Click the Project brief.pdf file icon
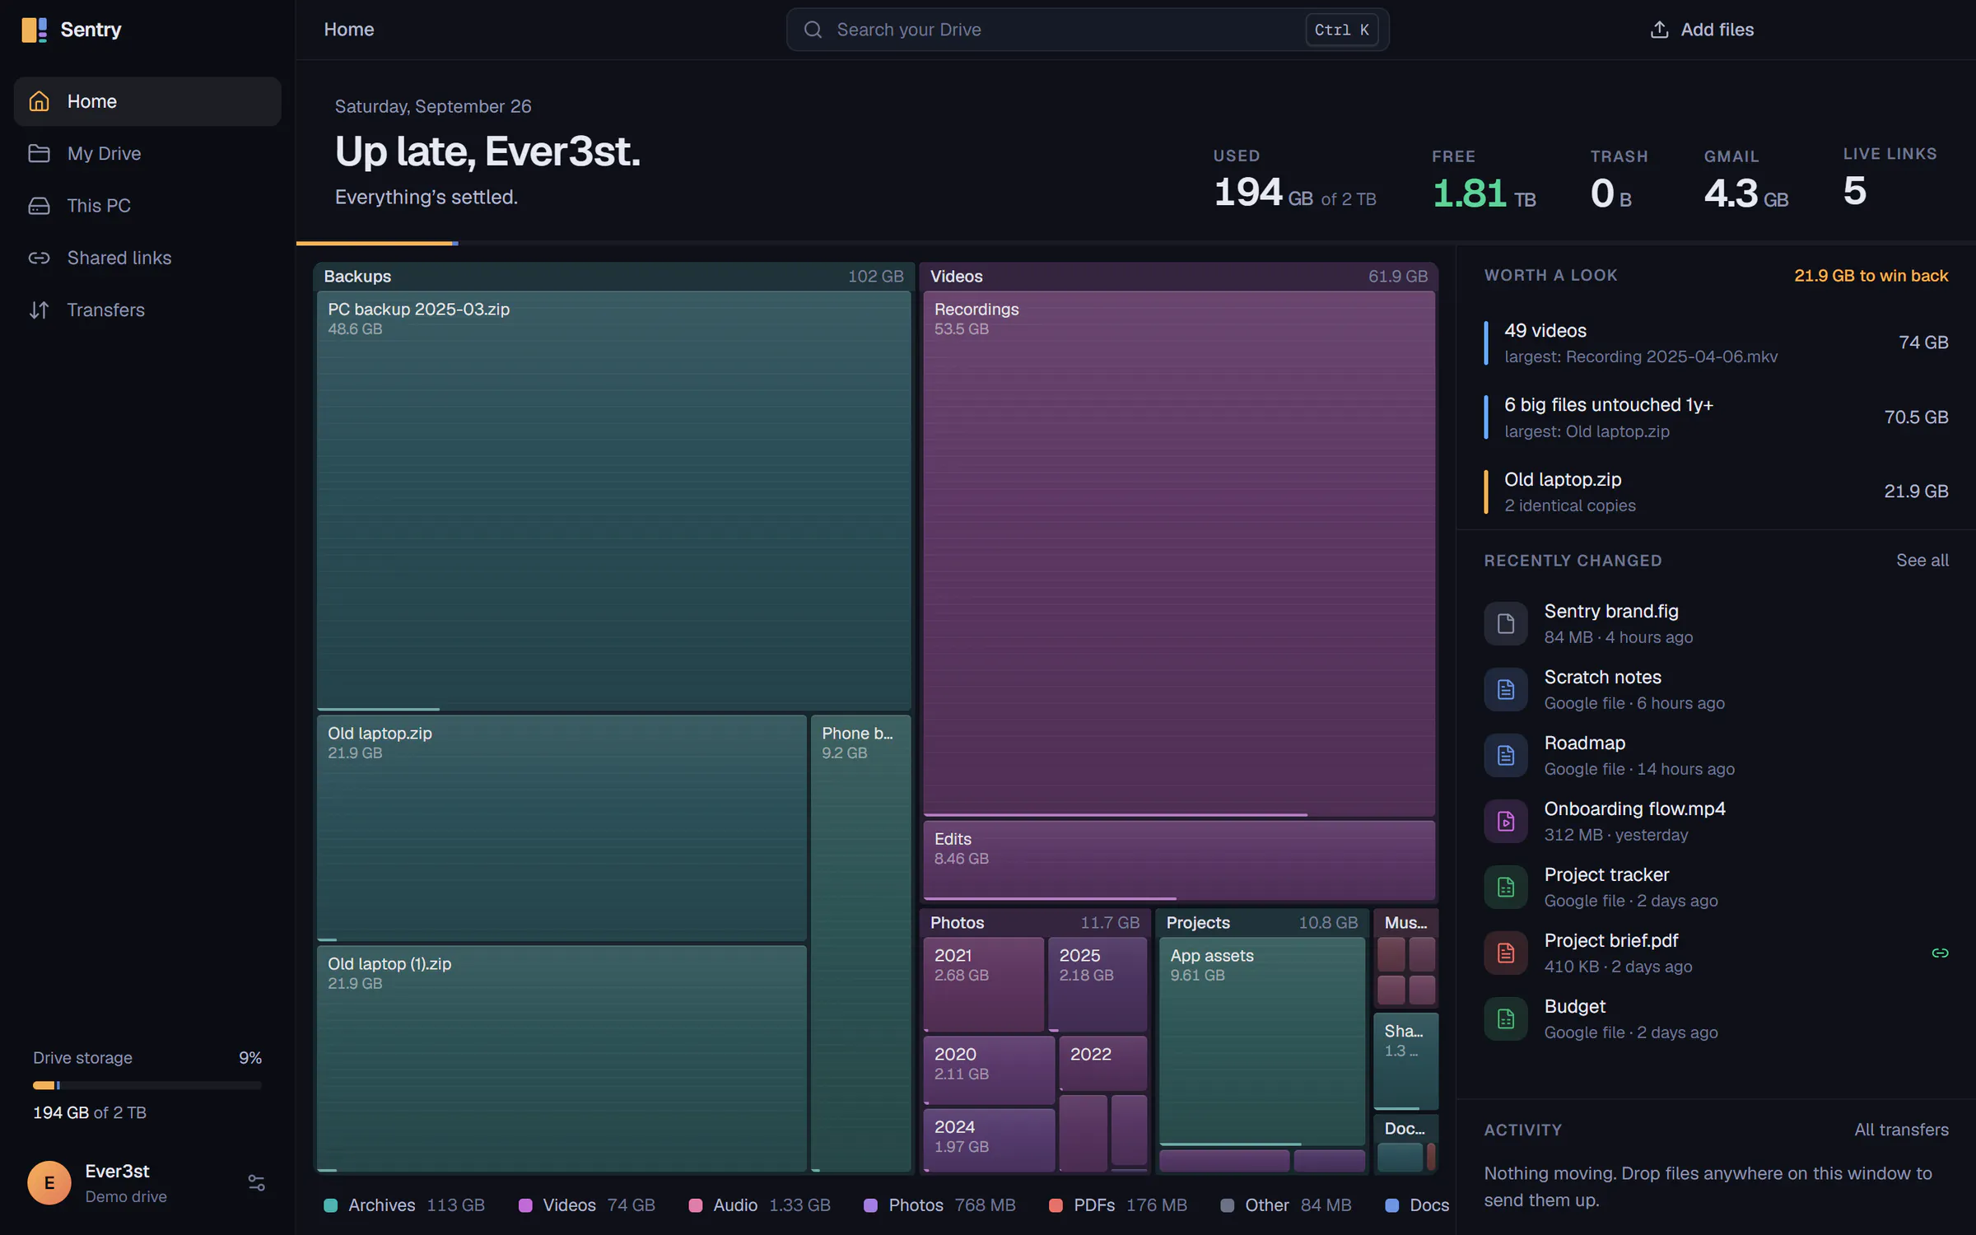The image size is (1976, 1235). coord(1505,953)
